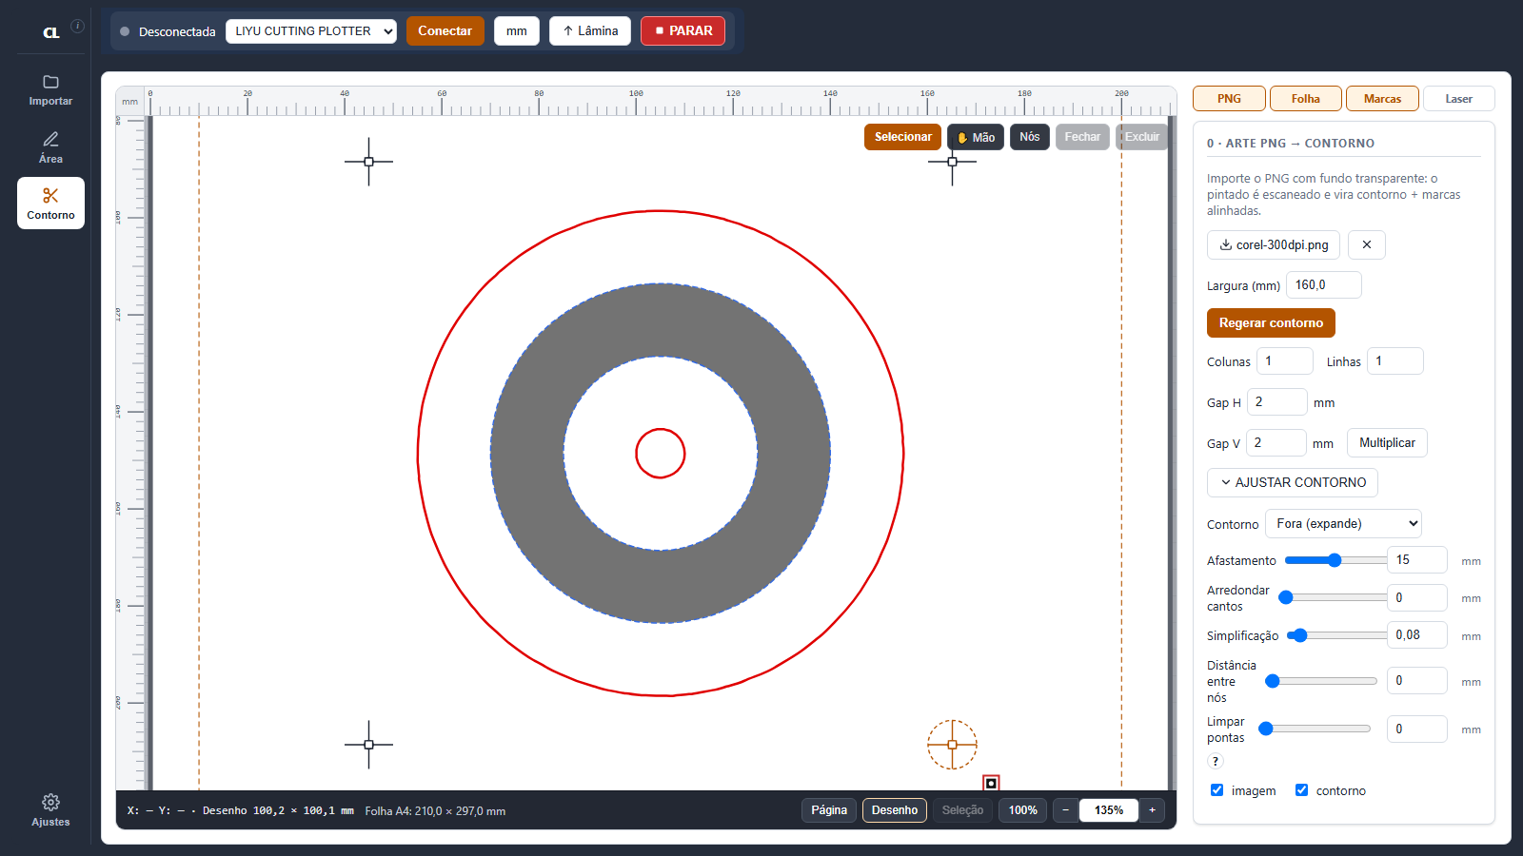Adjust the Simplificação slider
The width and height of the screenshot is (1523, 856).
point(1336,635)
